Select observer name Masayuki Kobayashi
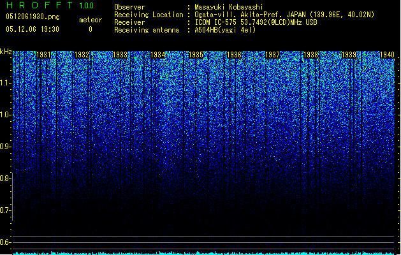Image resolution: width=401 pixels, height=255 pixels. tap(229, 7)
